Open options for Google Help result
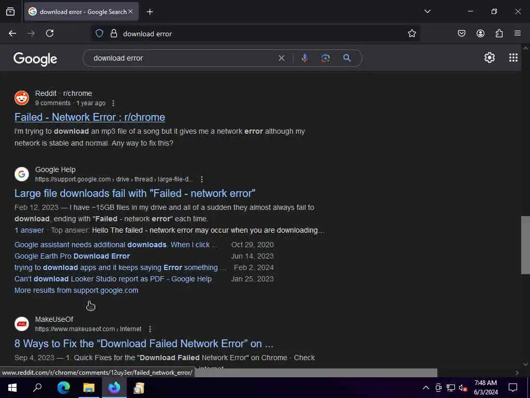The height and width of the screenshot is (398, 530). (x=202, y=179)
